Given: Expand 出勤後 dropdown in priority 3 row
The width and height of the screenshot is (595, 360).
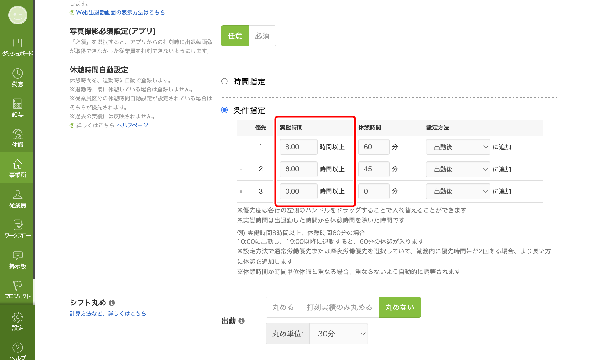Looking at the screenshot, I should point(458,191).
